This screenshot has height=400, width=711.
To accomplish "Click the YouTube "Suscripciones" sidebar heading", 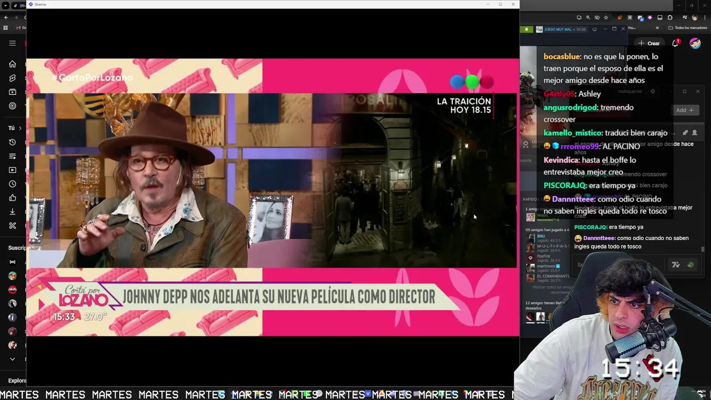I will point(17,248).
